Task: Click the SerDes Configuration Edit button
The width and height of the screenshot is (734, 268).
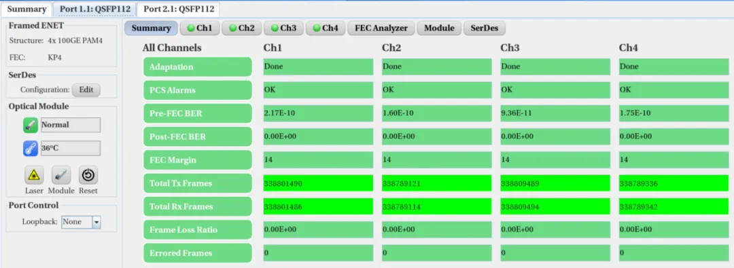Action: (86, 90)
